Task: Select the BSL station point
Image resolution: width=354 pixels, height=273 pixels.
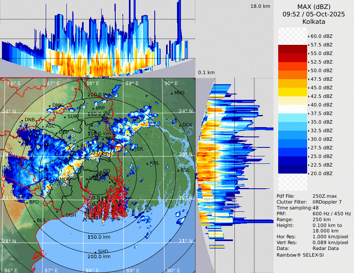Action: click(178, 170)
